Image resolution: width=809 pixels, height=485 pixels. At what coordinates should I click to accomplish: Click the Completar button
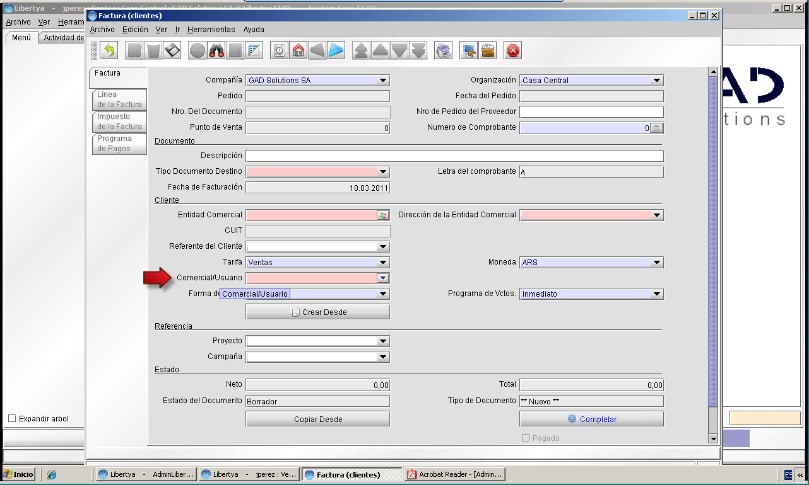click(x=591, y=419)
